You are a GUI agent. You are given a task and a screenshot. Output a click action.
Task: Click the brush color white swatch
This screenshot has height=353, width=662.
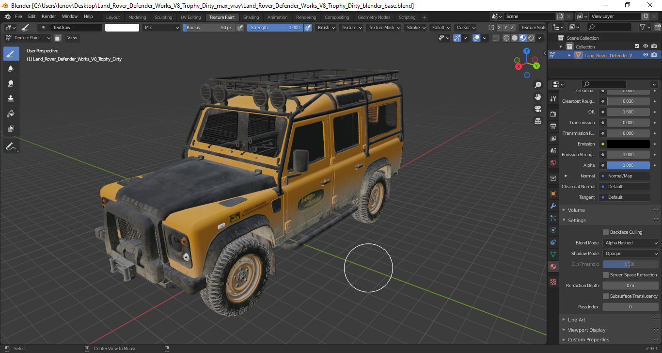122,28
